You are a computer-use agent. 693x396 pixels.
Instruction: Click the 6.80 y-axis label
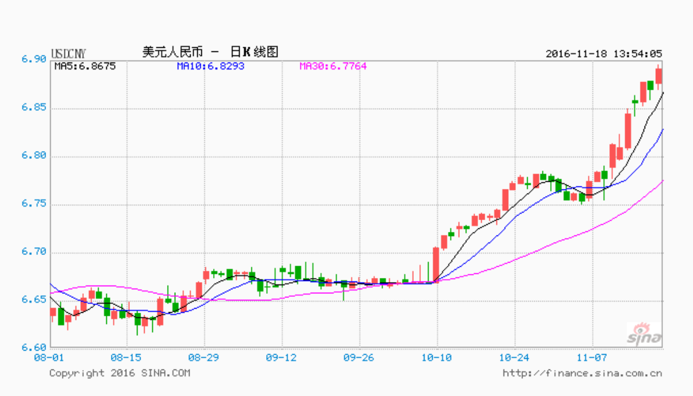34,156
